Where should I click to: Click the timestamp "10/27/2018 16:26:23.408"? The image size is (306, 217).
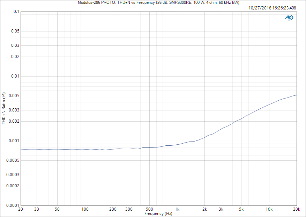272,8
